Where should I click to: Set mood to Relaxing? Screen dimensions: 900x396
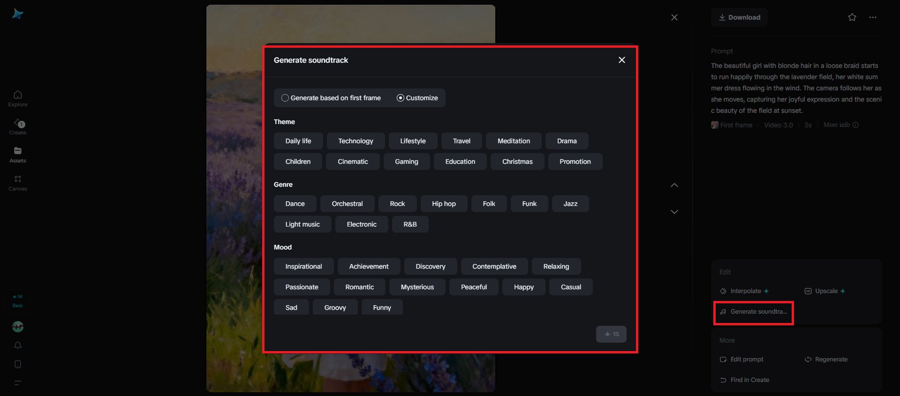point(556,266)
